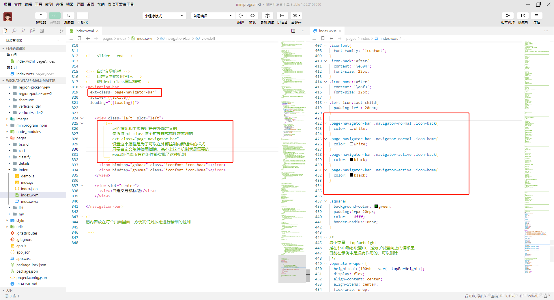Collapse the pages folder

click(7, 138)
